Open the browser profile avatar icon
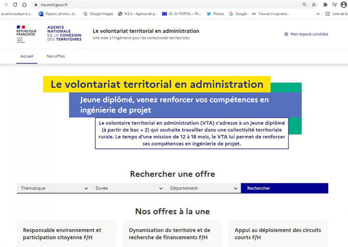The image size is (348, 247). point(344,5)
